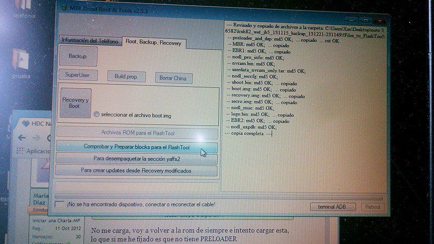Open the 'telefonia' desktop folder icon
This screenshot has width=434, height=244.
(x=23, y=9)
